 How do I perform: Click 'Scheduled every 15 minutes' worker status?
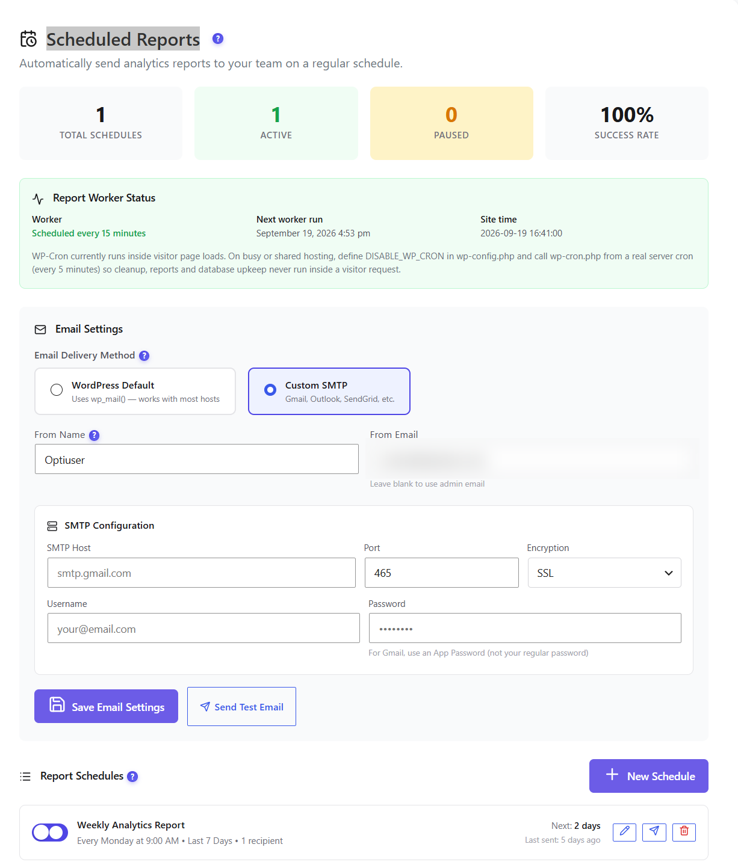pos(89,233)
